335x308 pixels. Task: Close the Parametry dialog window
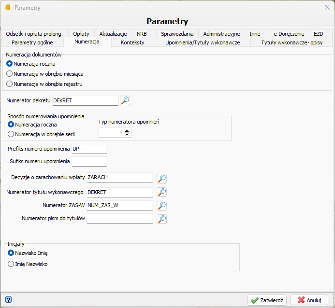(327, 7)
